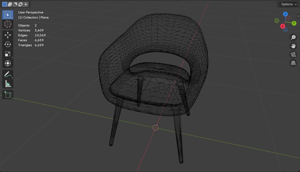Activate the 3D Cursor tool
Screen dimensions: 300x172
pyautogui.click(x=8, y=24)
